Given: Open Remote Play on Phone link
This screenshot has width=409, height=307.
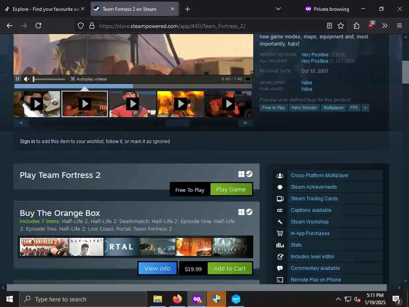Looking at the screenshot, I should [x=316, y=279].
